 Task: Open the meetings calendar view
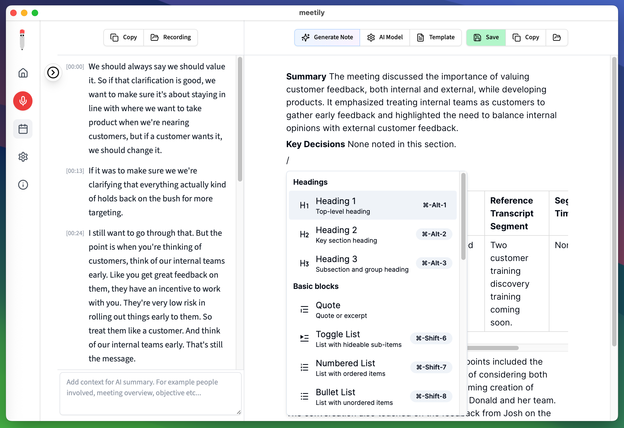pyautogui.click(x=23, y=129)
